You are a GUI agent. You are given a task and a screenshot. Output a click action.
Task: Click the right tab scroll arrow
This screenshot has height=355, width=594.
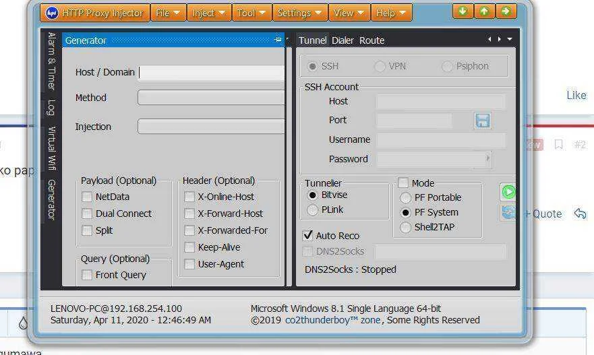[x=500, y=39]
